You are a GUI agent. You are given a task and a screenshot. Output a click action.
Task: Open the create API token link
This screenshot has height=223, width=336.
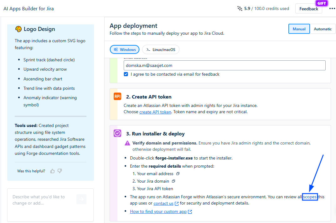click(x=155, y=112)
